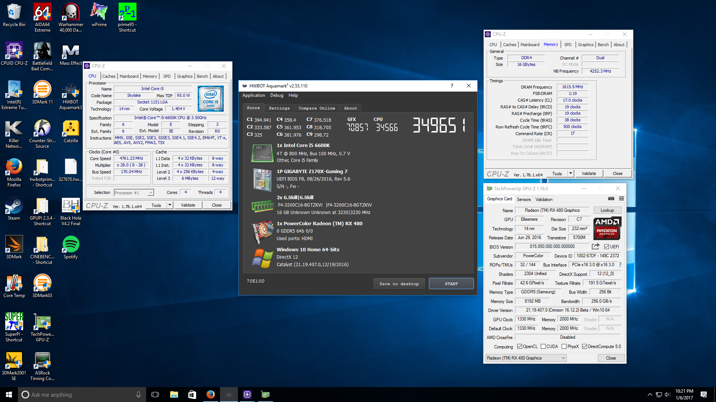Image resolution: width=716 pixels, height=402 pixels.
Task: Select SPD tab in Memory CPU-Z window
Action: pos(568,45)
